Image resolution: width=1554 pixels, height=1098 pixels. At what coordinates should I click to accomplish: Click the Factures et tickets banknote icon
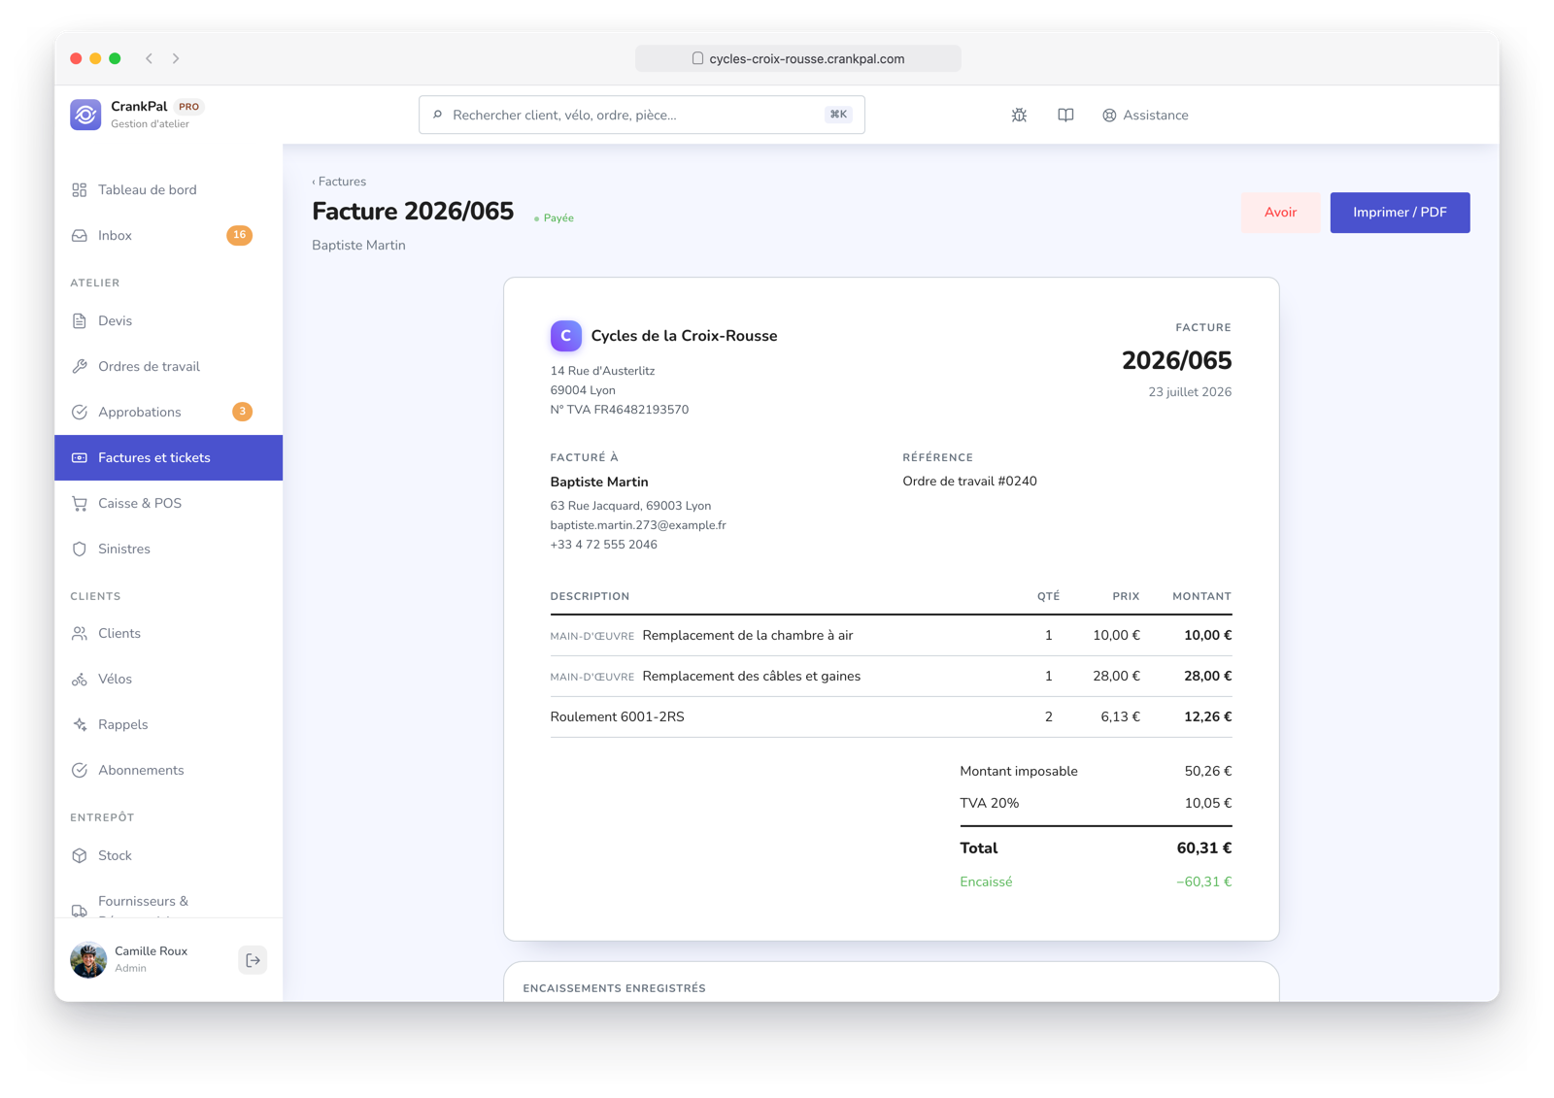point(80,457)
